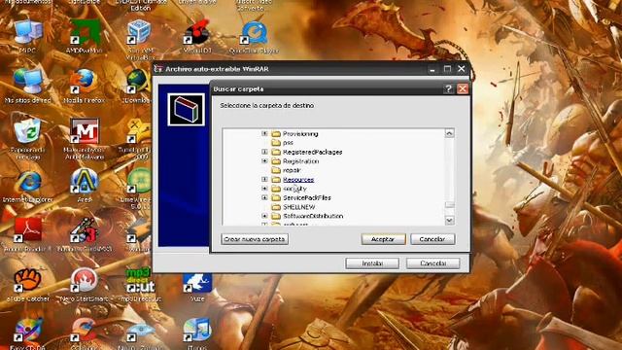
Task: Expand the SoftwareDistribution folder node
Action: (264, 216)
